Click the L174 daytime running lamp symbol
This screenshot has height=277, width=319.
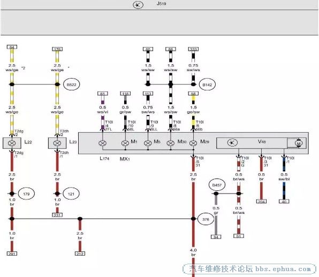tap(103, 143)
